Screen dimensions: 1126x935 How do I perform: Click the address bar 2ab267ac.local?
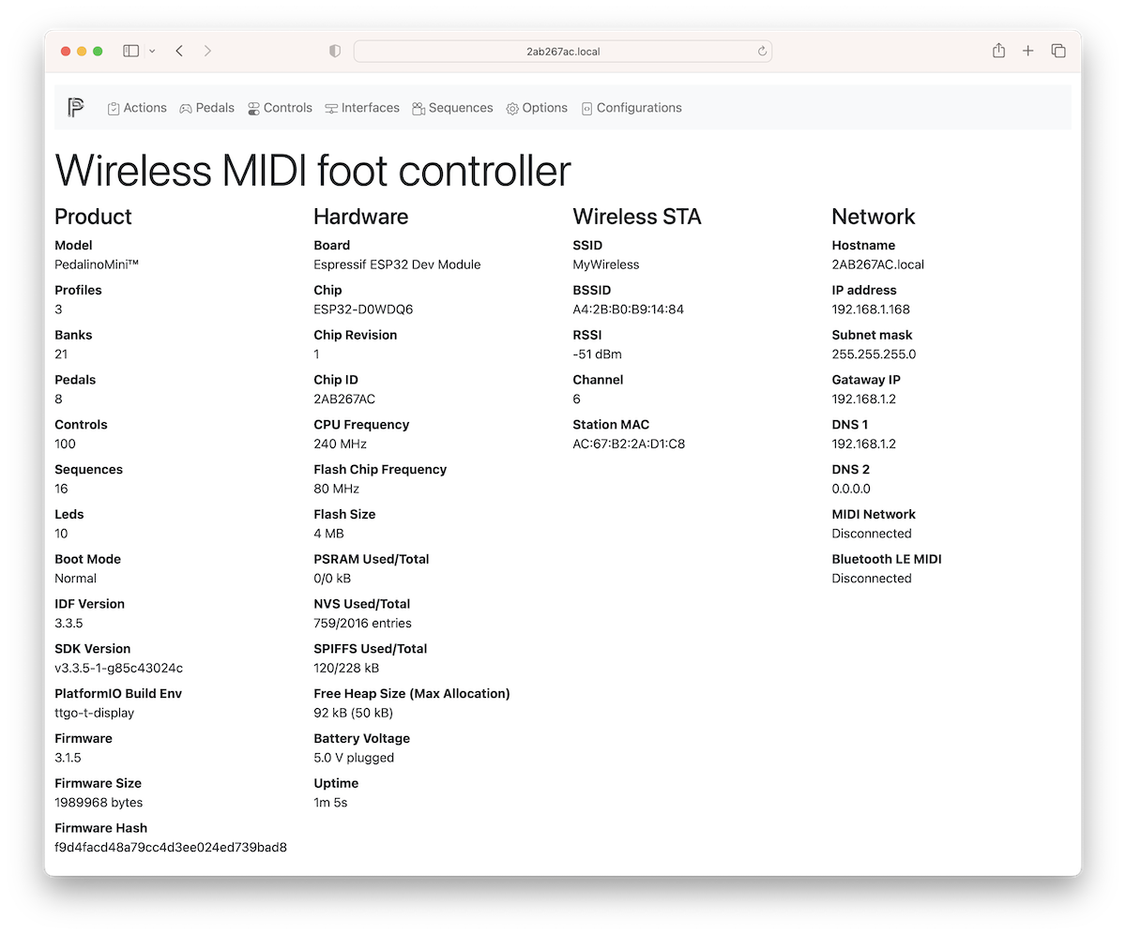coord(563,52)
